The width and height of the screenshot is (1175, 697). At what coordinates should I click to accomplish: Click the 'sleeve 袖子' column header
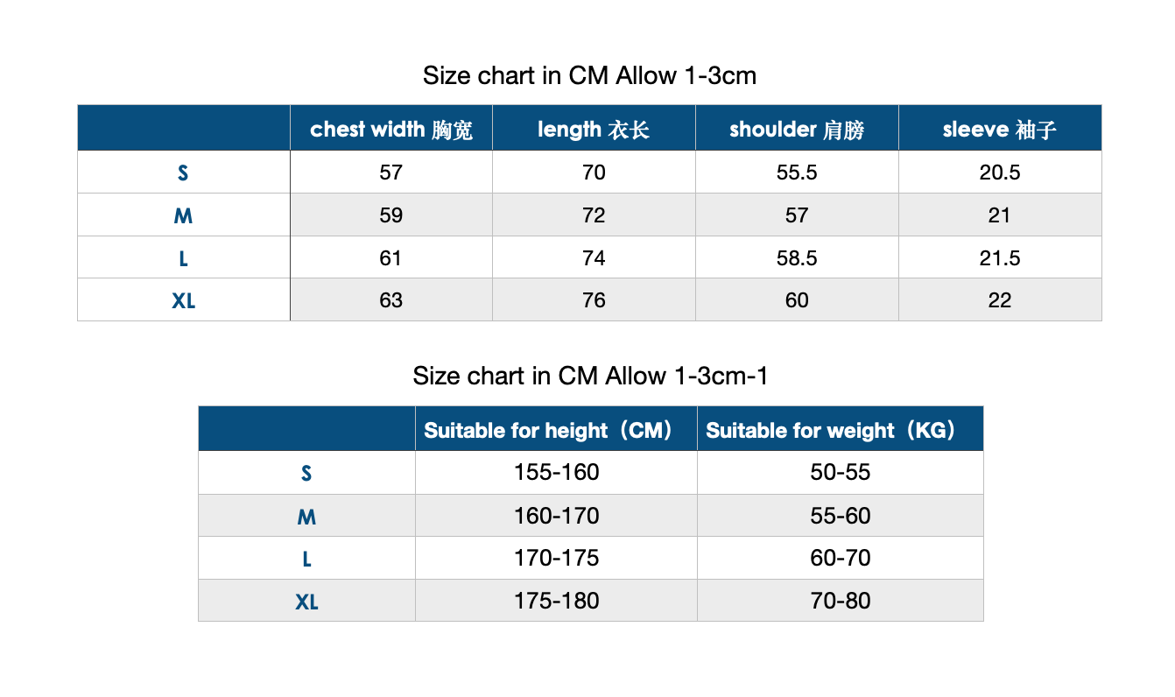pos(999,130)
